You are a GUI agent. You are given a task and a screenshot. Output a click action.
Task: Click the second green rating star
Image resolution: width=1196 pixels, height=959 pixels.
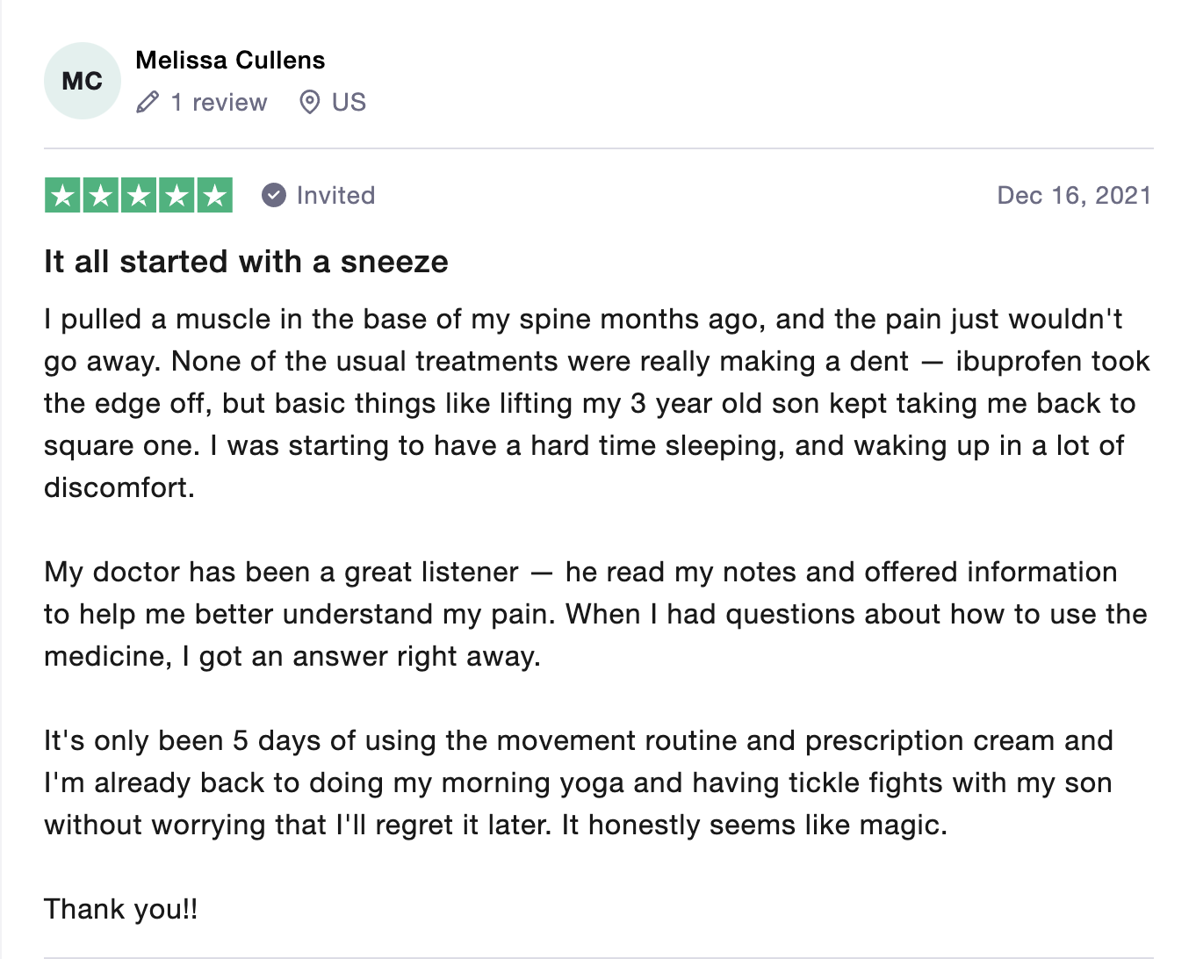[100, 195]
